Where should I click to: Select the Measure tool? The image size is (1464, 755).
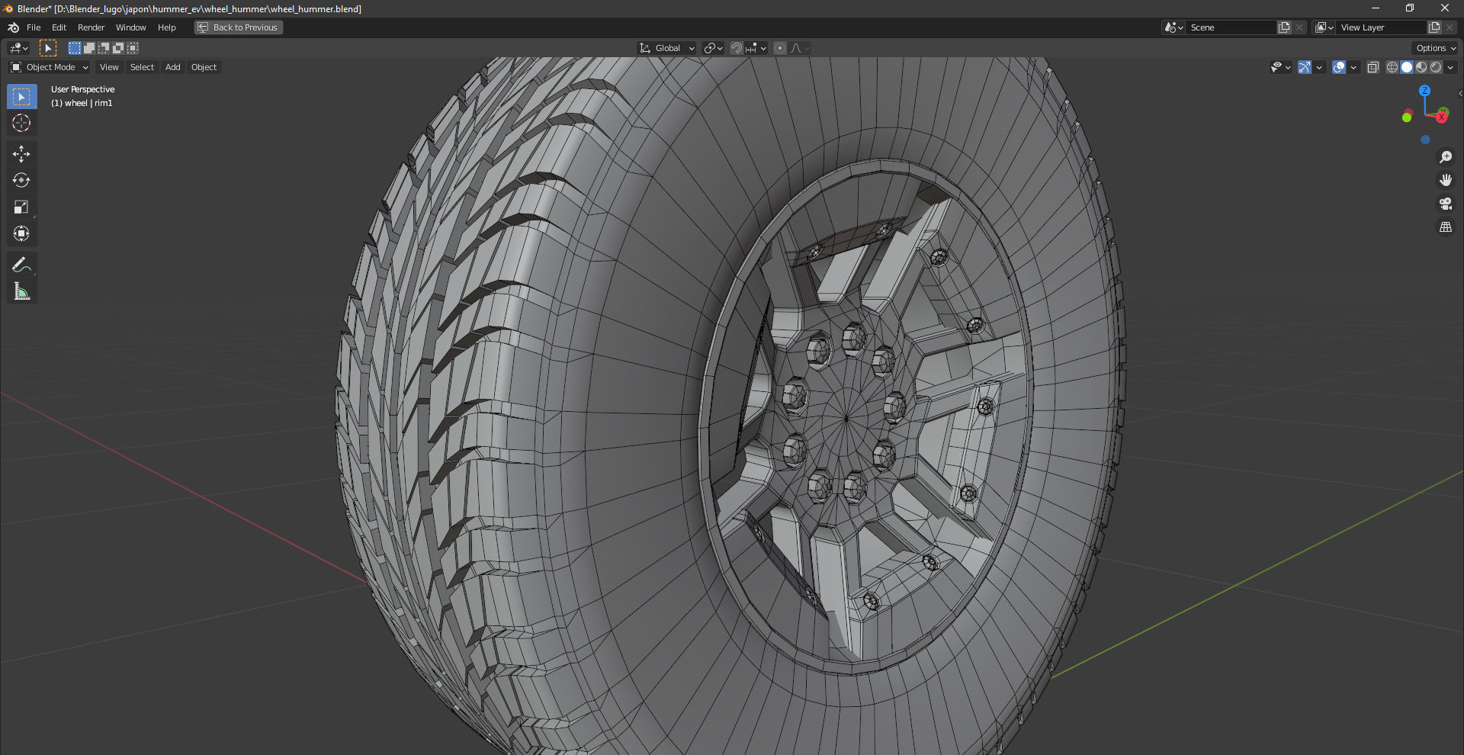click(x=21, y=291)
